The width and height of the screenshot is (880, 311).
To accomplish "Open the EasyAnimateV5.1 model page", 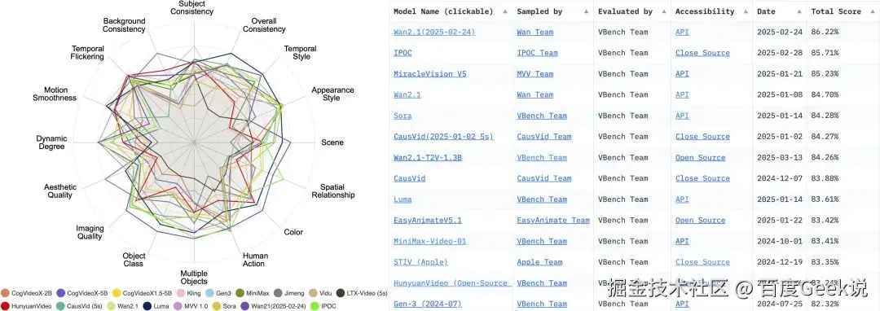I will pos(428,220).
